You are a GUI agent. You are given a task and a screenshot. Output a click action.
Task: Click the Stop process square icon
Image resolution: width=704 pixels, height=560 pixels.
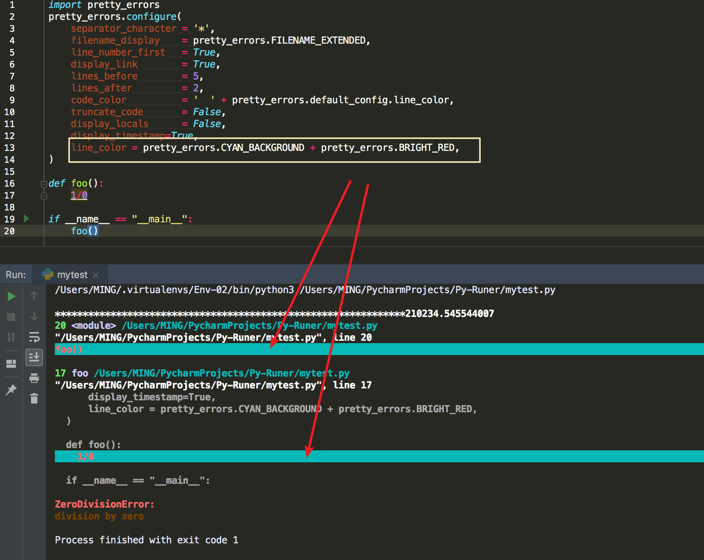tap(12, 317)
